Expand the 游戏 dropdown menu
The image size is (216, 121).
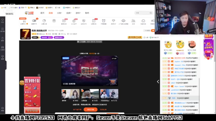coord(78,13)
